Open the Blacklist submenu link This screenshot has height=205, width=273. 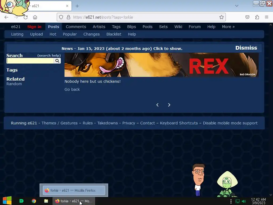coord(114,34)
